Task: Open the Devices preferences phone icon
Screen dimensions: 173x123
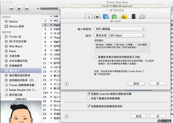Action: click(134, 16)
